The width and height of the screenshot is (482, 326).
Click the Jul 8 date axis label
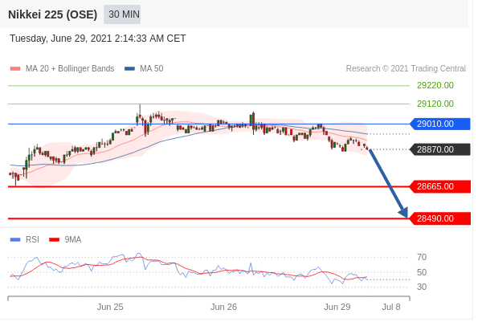pyautogui.click(x=391, y=307)
